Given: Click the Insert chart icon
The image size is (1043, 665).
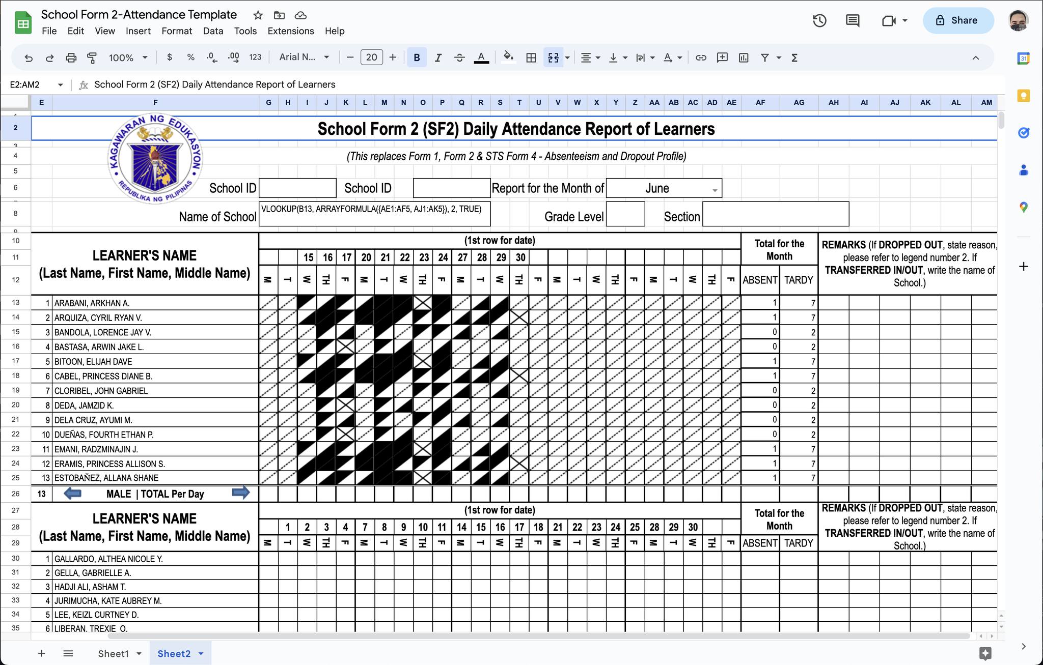Looking at the screenshot, I should (744, 57).
